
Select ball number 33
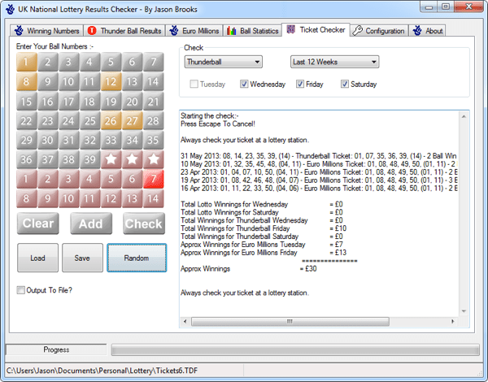pyautogui.click(x=111, y=140)
